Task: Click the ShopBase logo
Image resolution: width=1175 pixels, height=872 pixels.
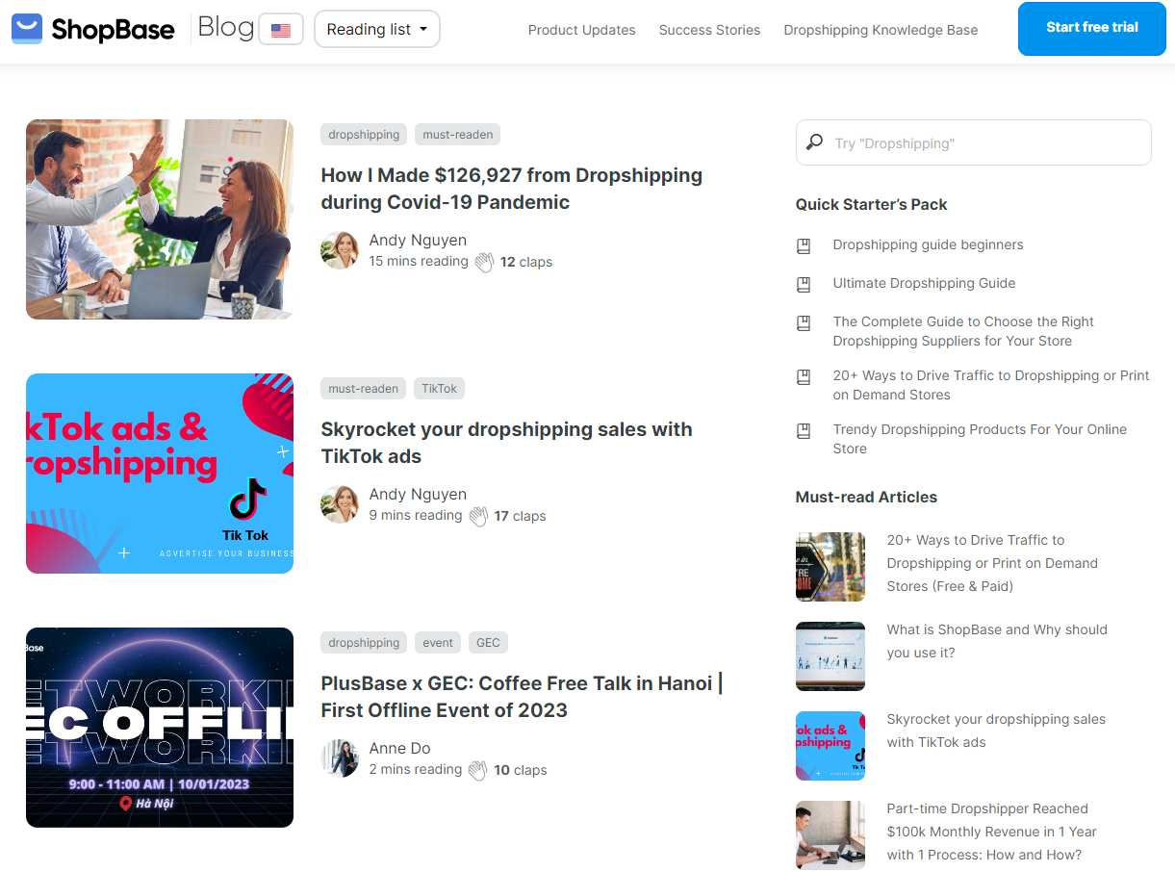Action: [93, 29]
